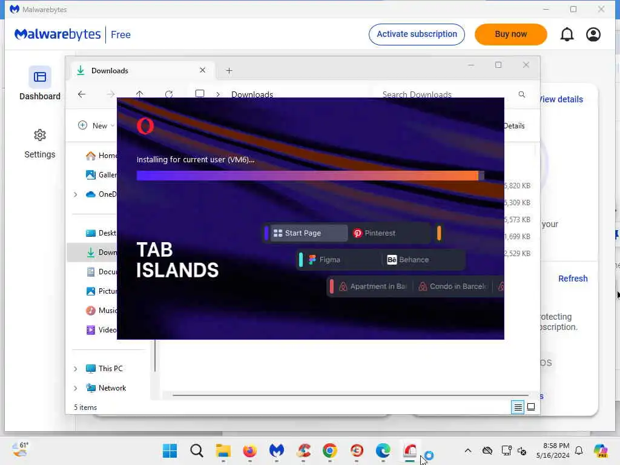The image size is (620, 465).
Task: Click the Opera logo in installer
Action: (x=145, y=126)
